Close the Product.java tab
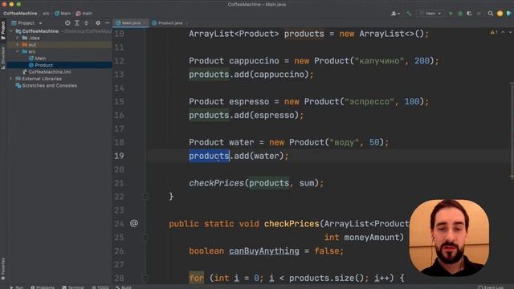Viewport: 514px width, 289px height. (187, 23)
